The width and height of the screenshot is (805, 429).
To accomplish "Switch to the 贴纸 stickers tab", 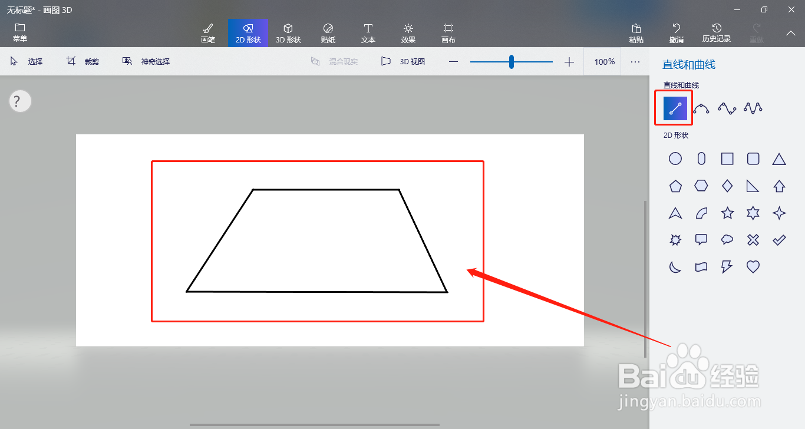I will (x=328, y=33).
